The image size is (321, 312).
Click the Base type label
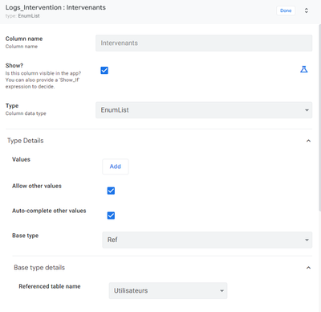click(x=25, y=236)
